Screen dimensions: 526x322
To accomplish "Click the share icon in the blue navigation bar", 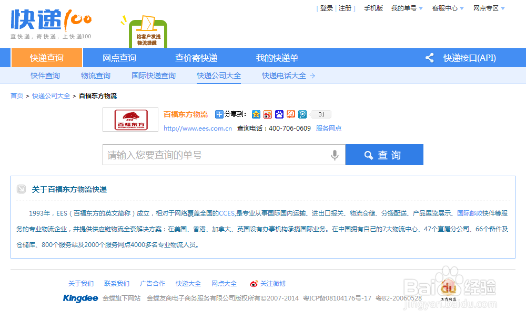I will (x=429, y=58).
